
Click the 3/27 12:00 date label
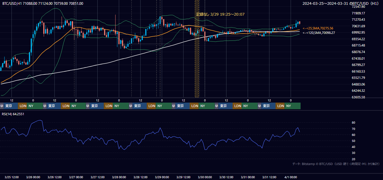coord(97,177)
